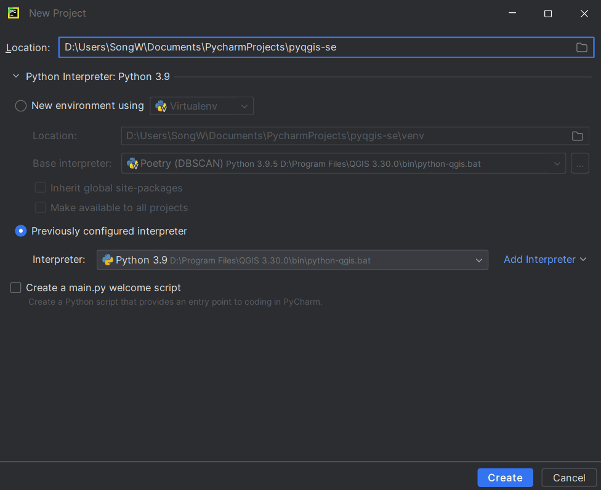
Task: Click the Virtualenv icon in environment dropdown
Action: pos(161,106)
